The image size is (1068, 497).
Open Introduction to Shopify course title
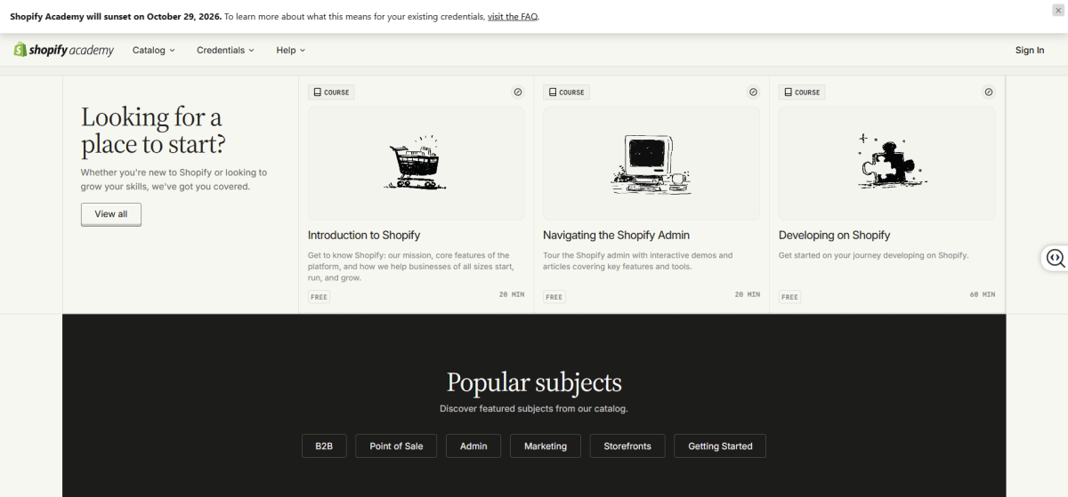(x=364, y=236)
